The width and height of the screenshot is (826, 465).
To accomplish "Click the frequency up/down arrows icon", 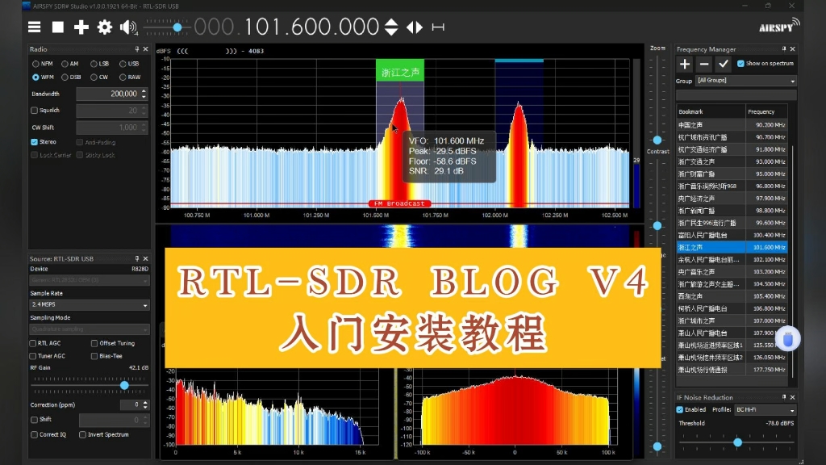I will click(x=391, y=27).
